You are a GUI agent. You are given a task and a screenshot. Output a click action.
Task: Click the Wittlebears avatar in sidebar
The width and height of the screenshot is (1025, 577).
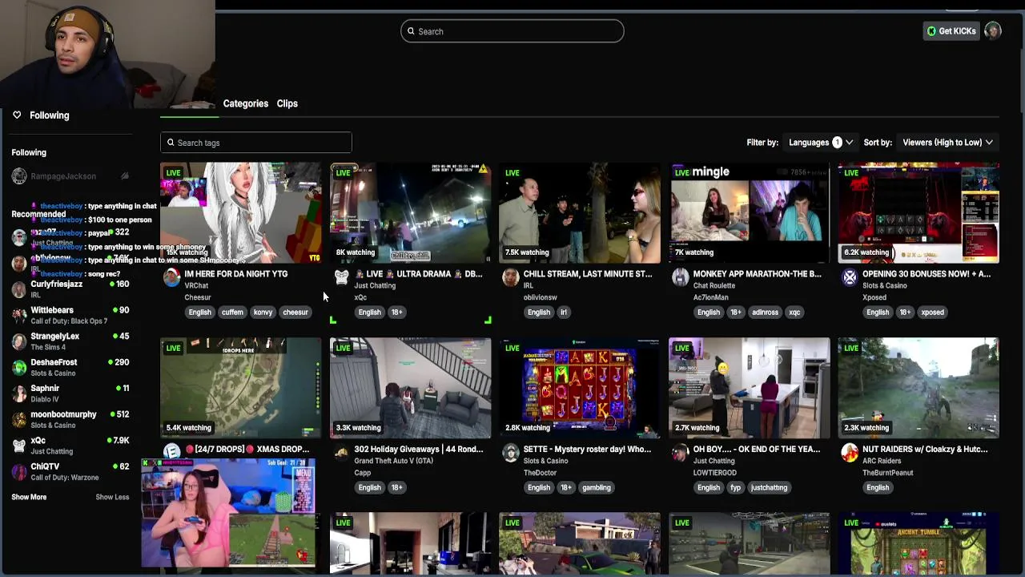(19, 315)
